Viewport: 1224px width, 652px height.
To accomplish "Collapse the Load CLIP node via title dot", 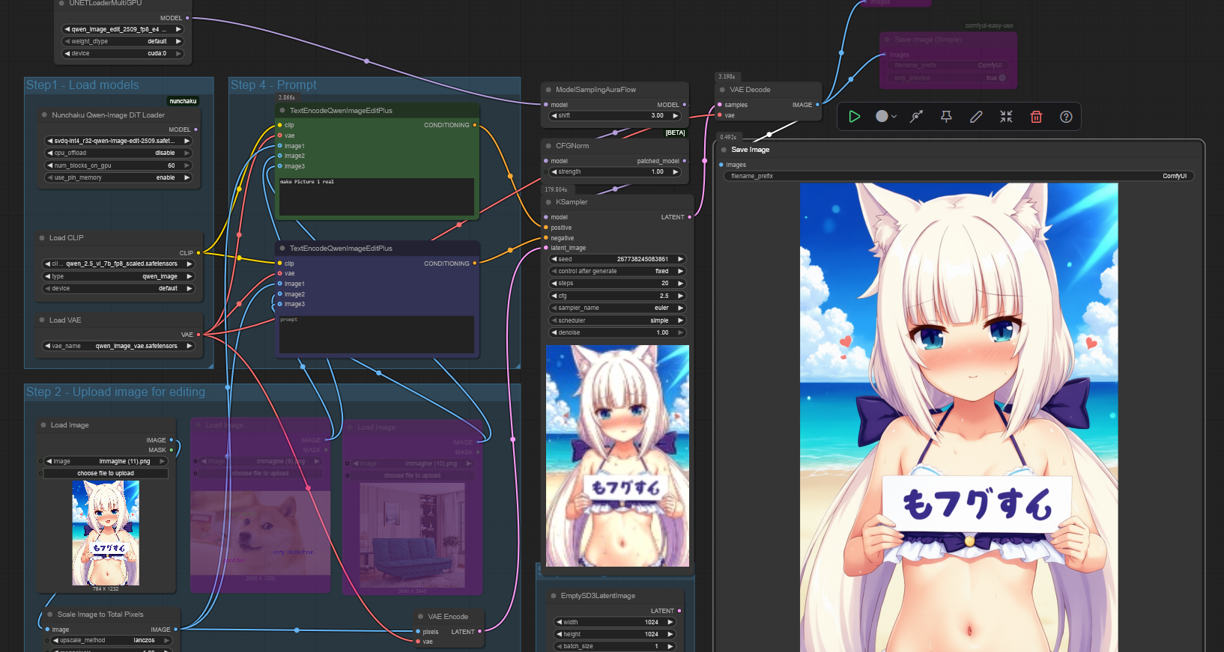I will tap(42, 238).
